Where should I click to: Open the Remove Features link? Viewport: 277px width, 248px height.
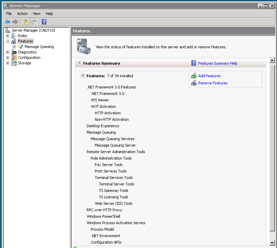[213, 83]
